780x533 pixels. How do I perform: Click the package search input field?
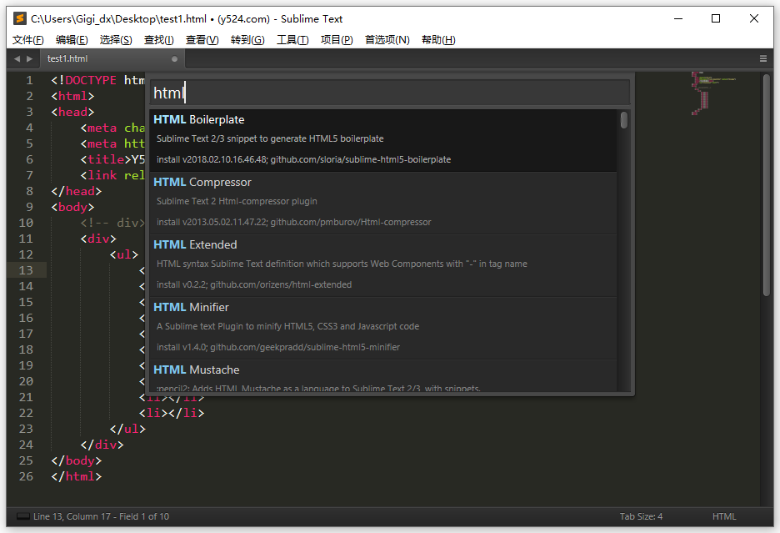(x=390, y=93)
